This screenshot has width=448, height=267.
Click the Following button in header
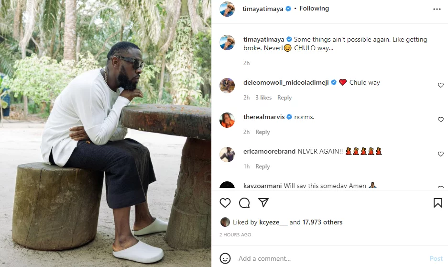[x=314, y=9]
